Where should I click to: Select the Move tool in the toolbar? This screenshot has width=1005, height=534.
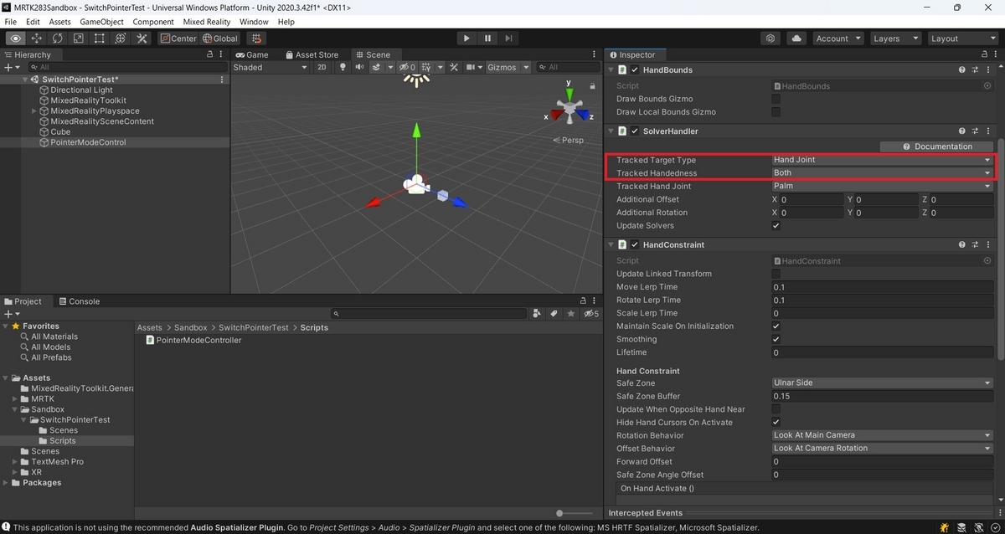[x=37, y=39]
